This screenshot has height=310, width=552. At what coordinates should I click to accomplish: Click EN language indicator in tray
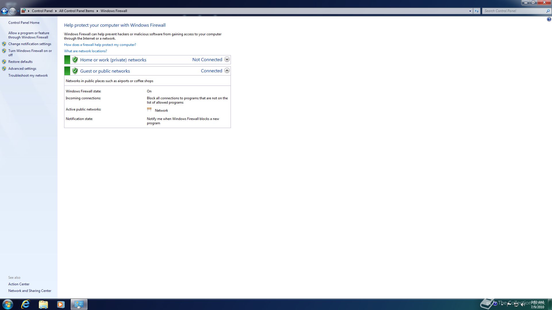(488, 304)
